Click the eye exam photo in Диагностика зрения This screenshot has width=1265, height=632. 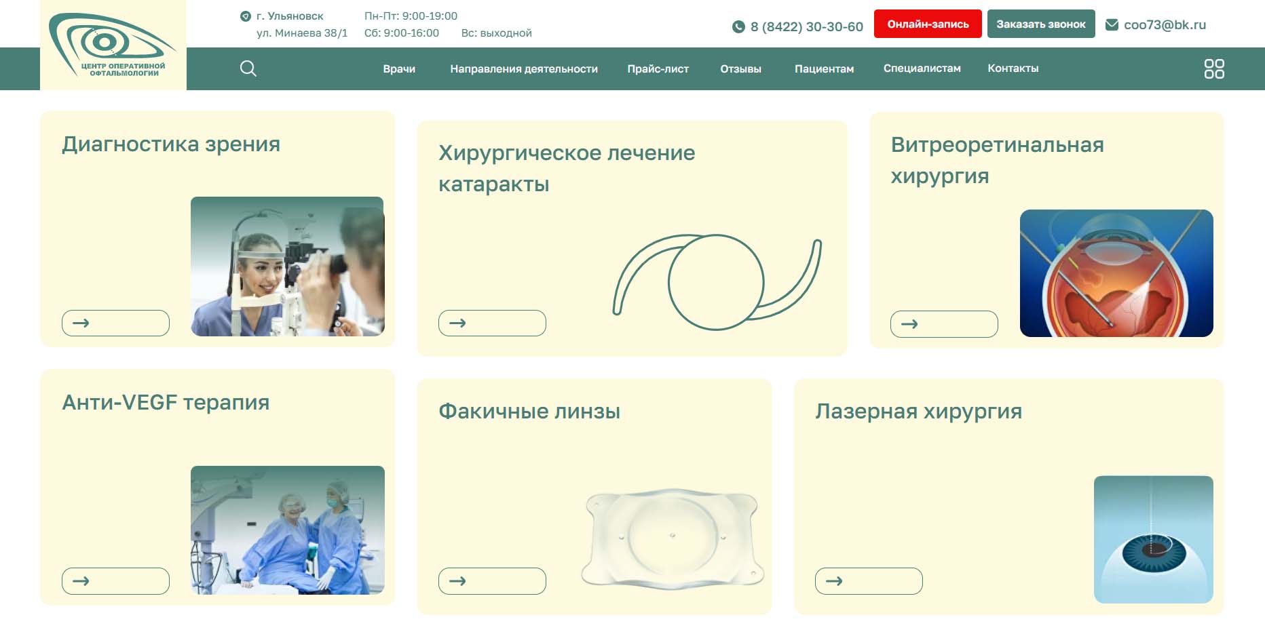coord(288,266)
